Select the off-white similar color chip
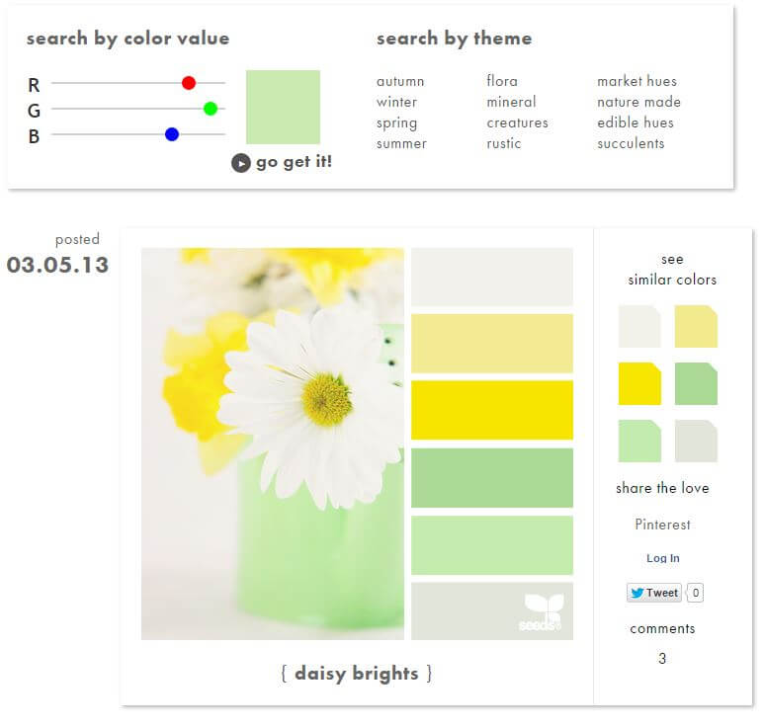The height and width of the screenshot is (727, 764). pos(639,327)
